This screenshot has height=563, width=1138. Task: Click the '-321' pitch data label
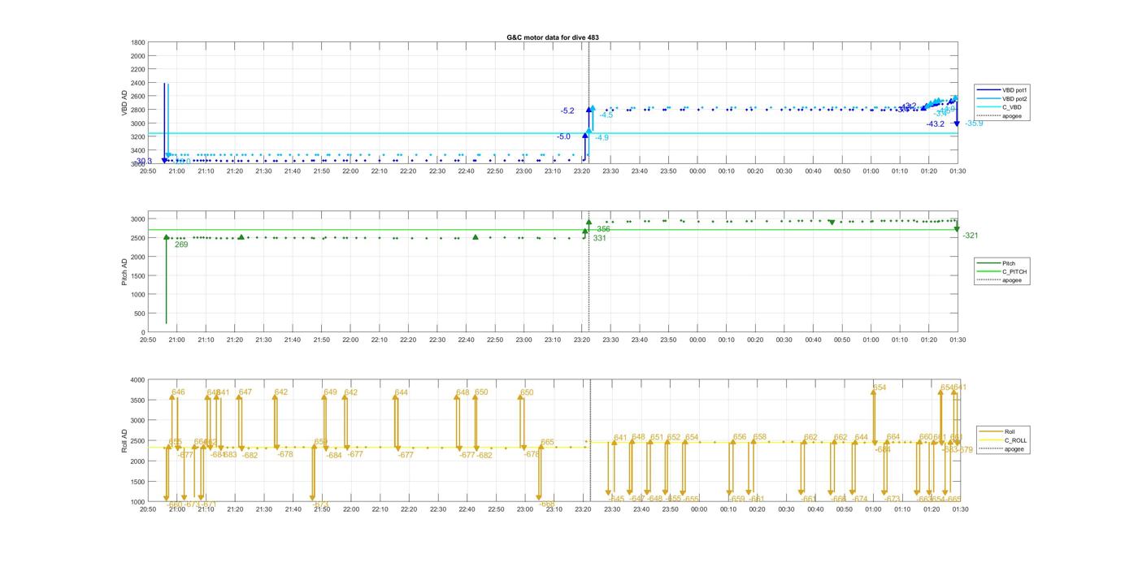click(x=971, y=236)
